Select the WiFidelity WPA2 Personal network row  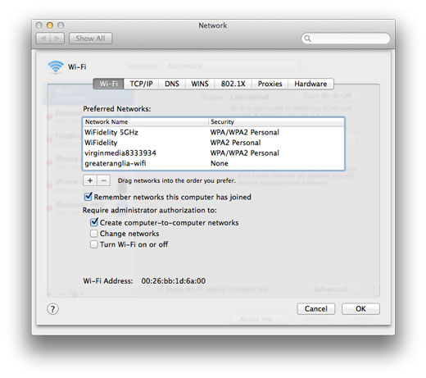213,143
